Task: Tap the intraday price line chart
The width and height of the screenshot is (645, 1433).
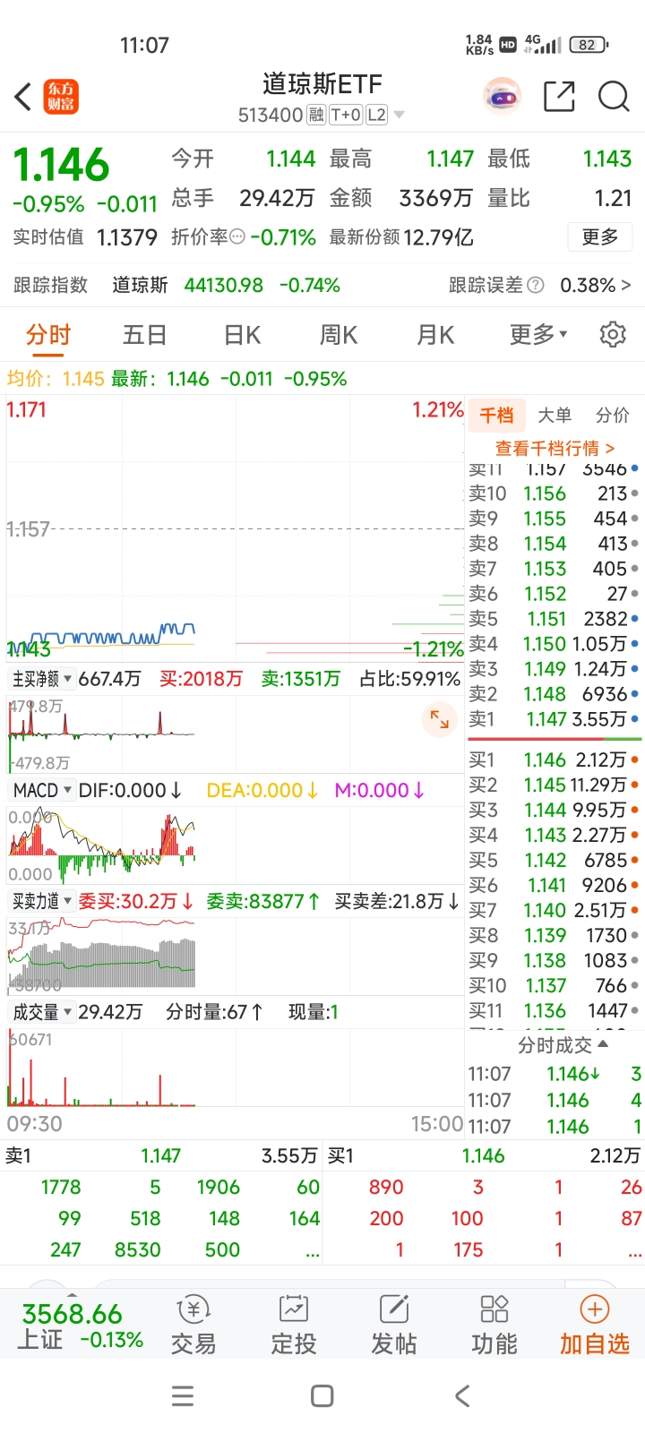Action: [x=235, y=529]
